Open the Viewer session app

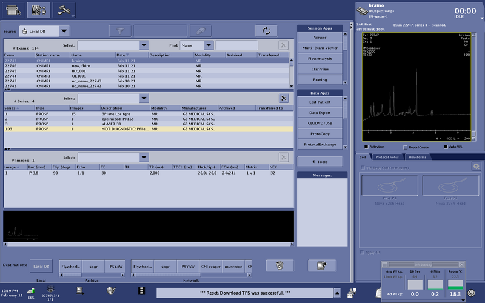(x=320, y=38)
